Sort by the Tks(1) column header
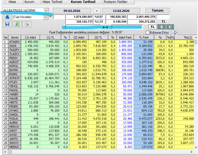This screenshot has width=198, height=155. click(184, 37)
